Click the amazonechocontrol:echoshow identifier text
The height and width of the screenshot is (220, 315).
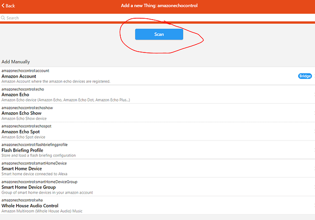click(27, 108)
